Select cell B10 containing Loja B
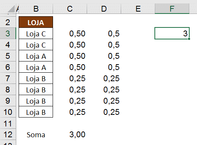Image resolution: width=197 pixels, height=145 pixels. tap(36, 112)
